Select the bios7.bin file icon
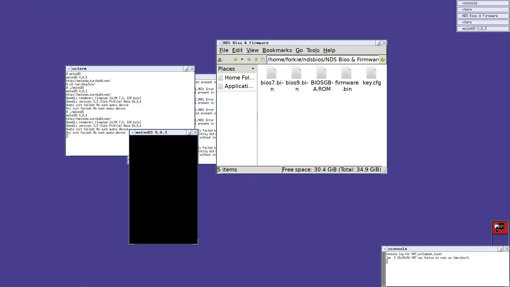The width and height of the screenshot is (510, 287). [x=271, y=73]
